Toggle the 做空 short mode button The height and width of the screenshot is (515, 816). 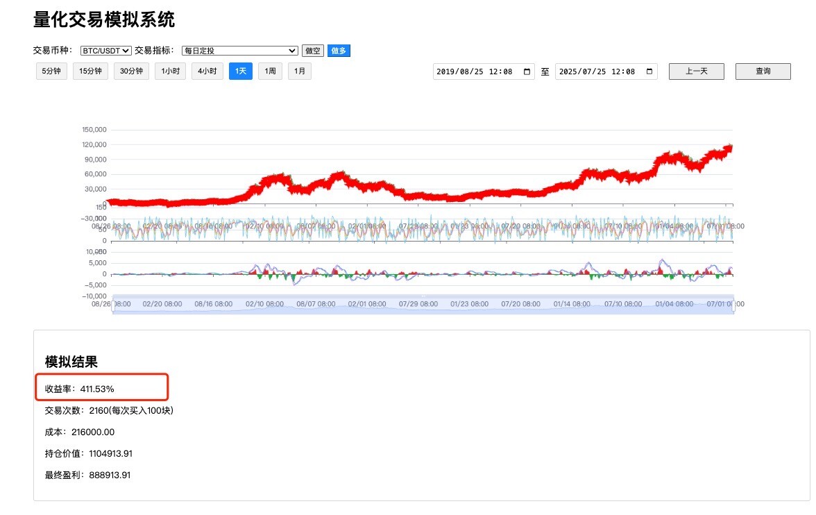pyautogui.click(x=313, y=51)
